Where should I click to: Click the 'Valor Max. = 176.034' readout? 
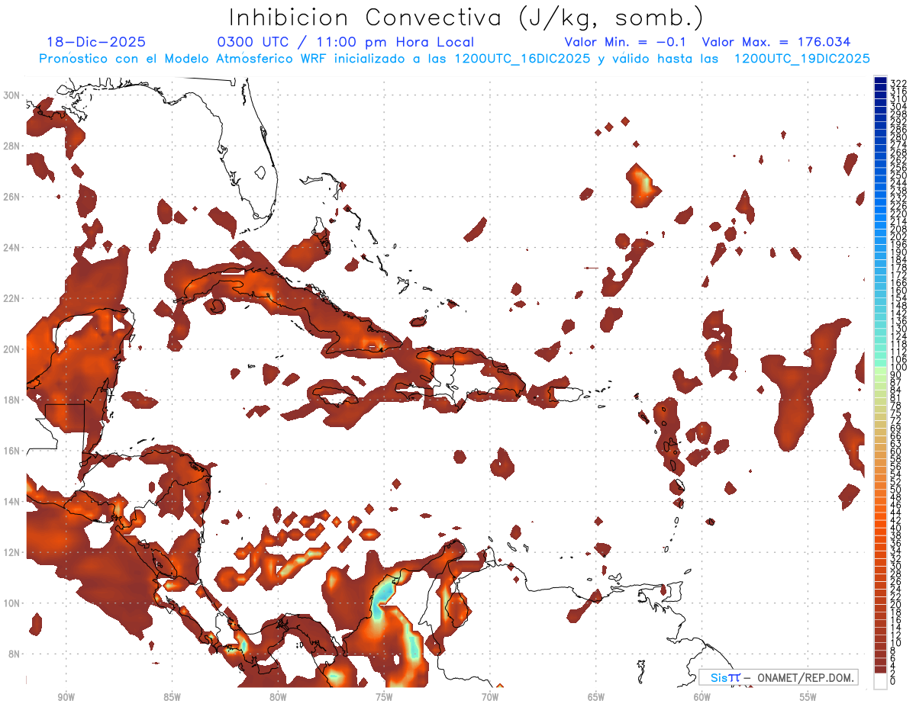[776, 43]
